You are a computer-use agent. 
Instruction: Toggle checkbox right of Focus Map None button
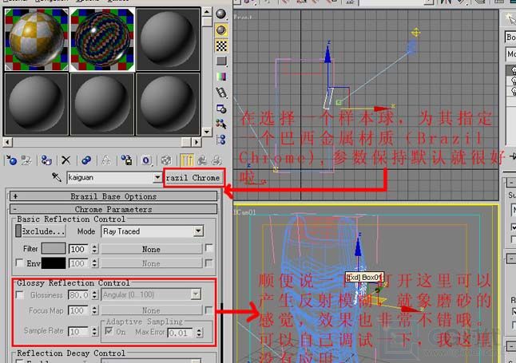coord(208,310)
